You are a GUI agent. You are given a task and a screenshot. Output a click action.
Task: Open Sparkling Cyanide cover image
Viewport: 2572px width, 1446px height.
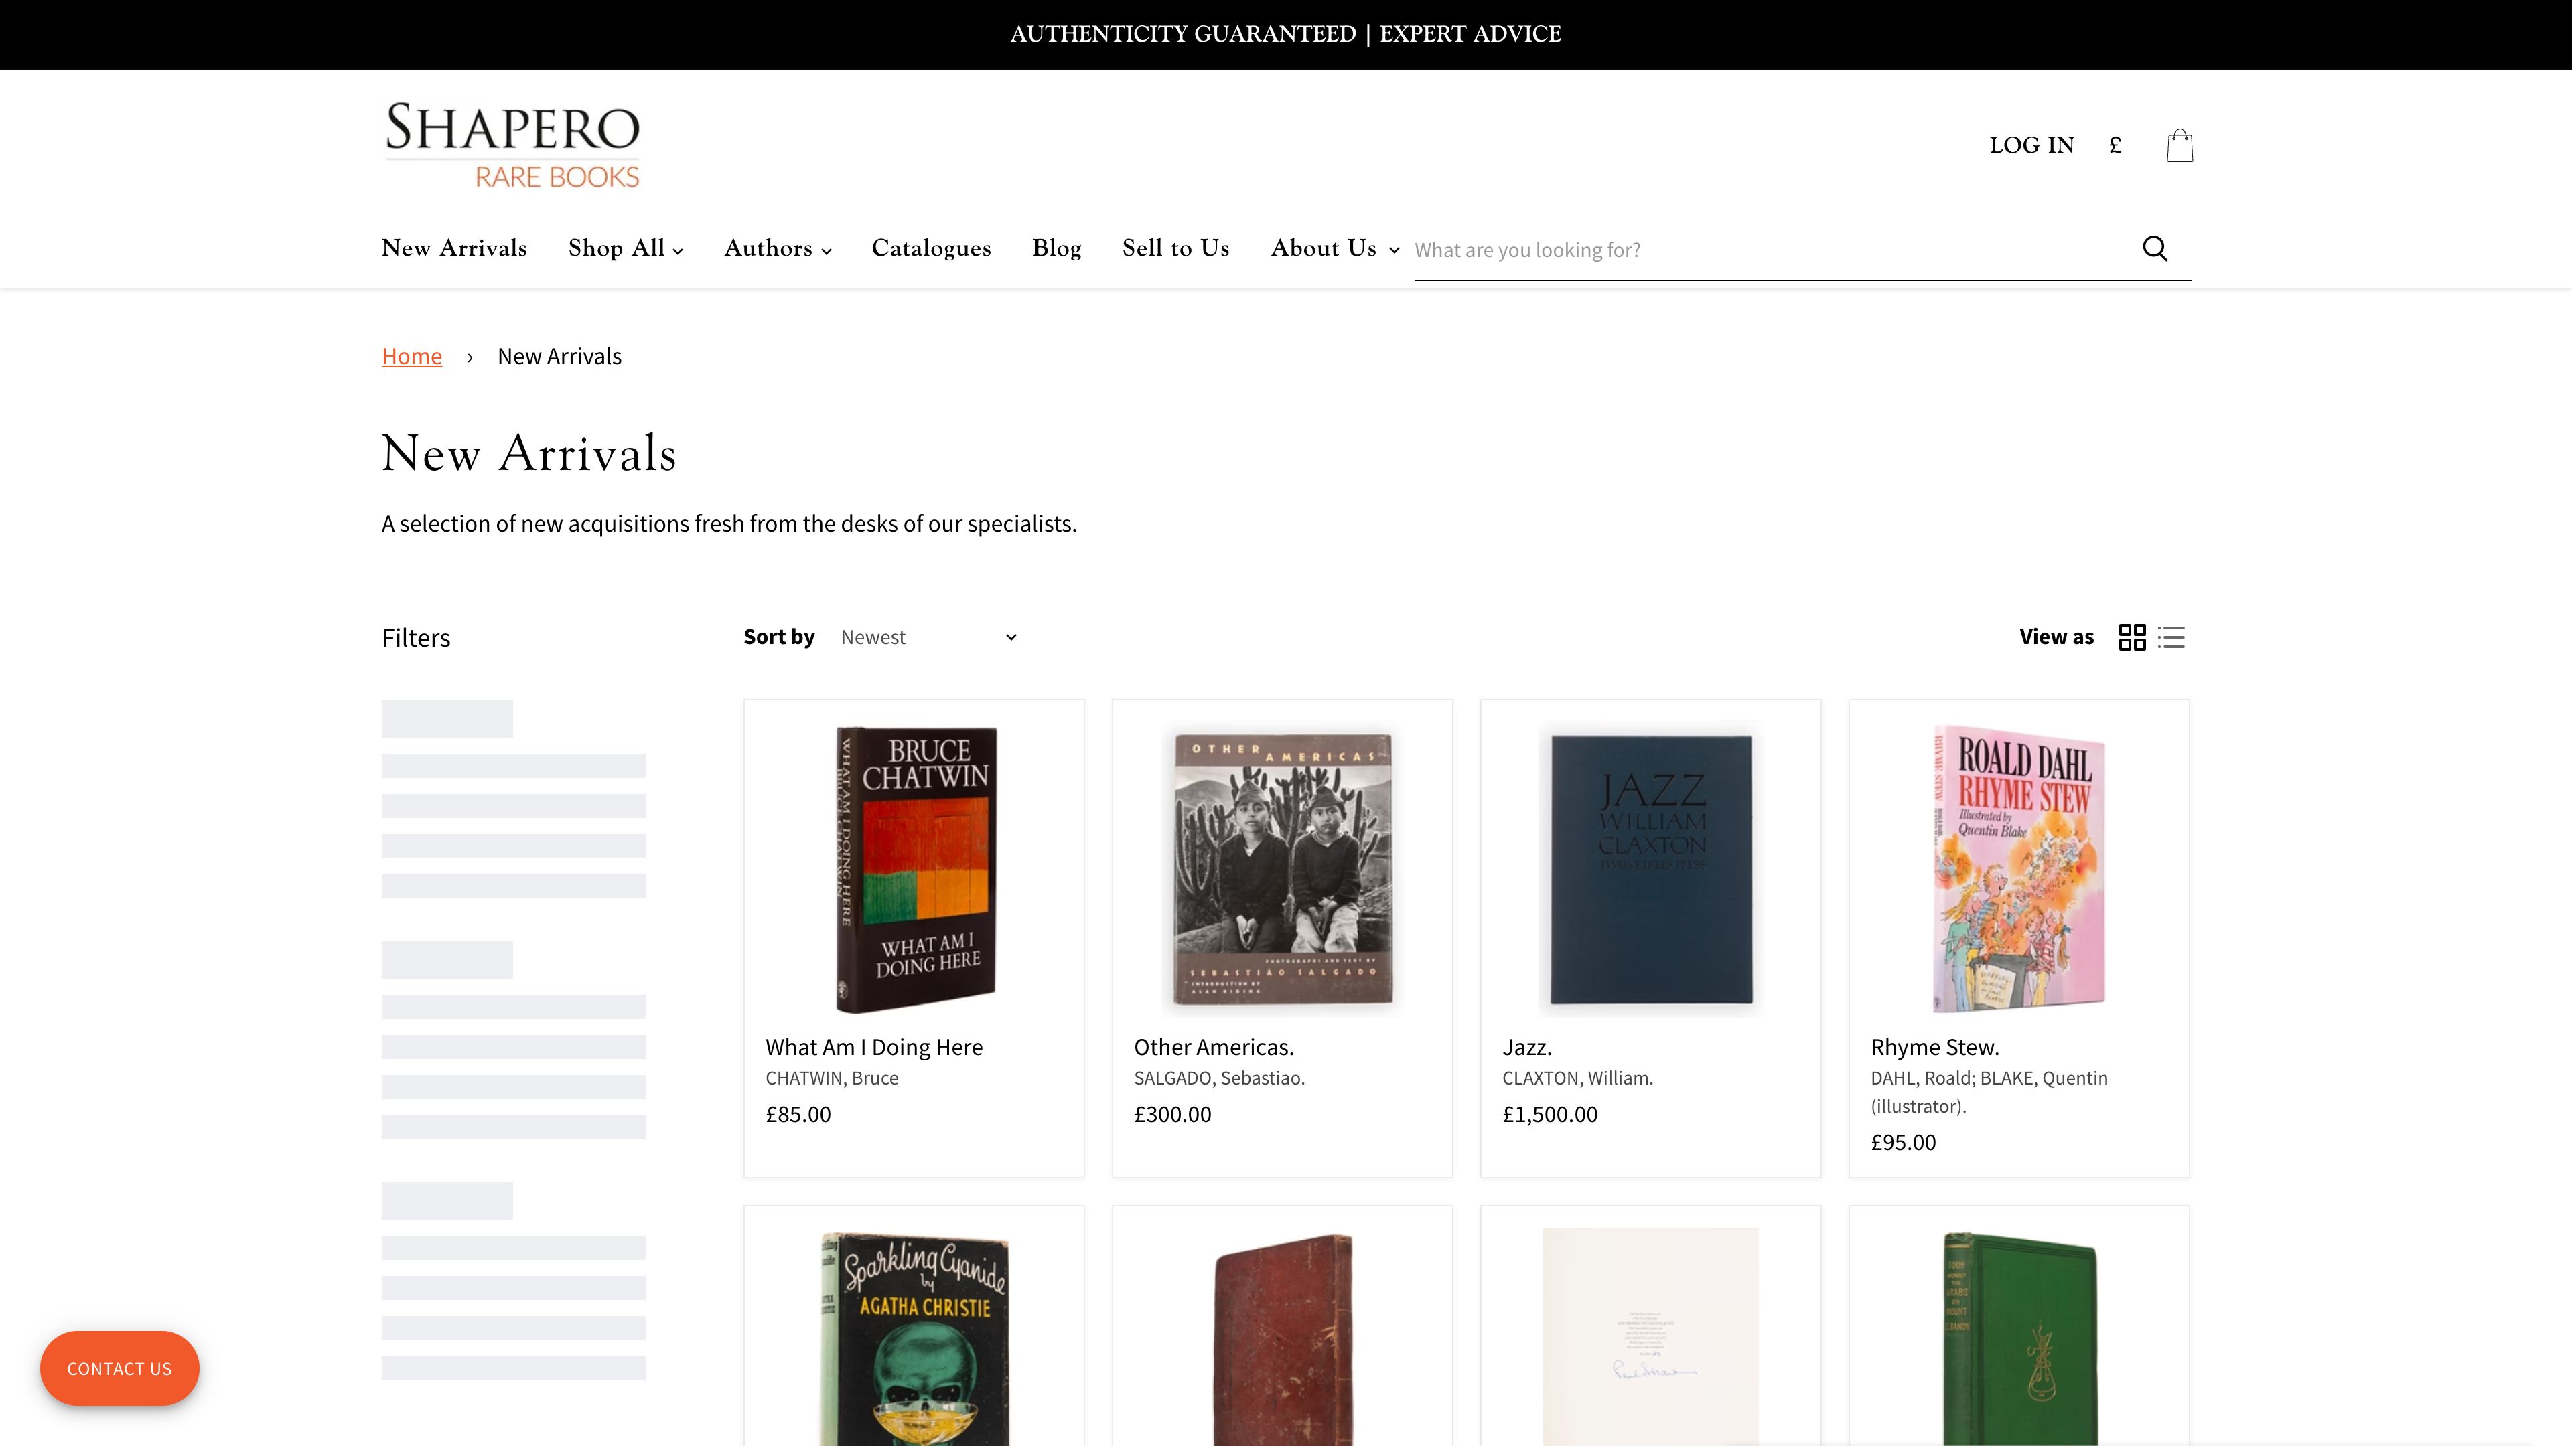pos(914,1338)
